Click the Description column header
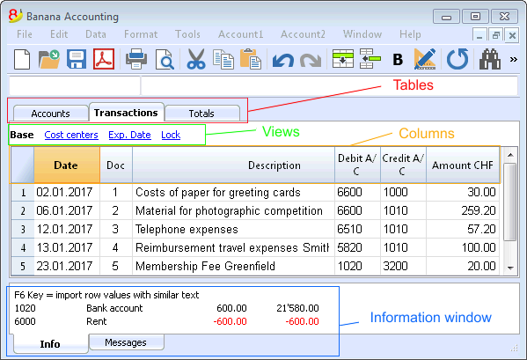This screenshot has width=527, height=360. point(234,165)
